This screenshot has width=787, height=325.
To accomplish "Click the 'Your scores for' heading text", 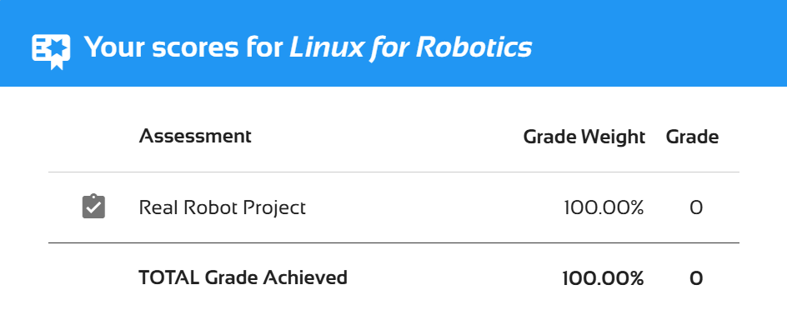I will 183,47.
